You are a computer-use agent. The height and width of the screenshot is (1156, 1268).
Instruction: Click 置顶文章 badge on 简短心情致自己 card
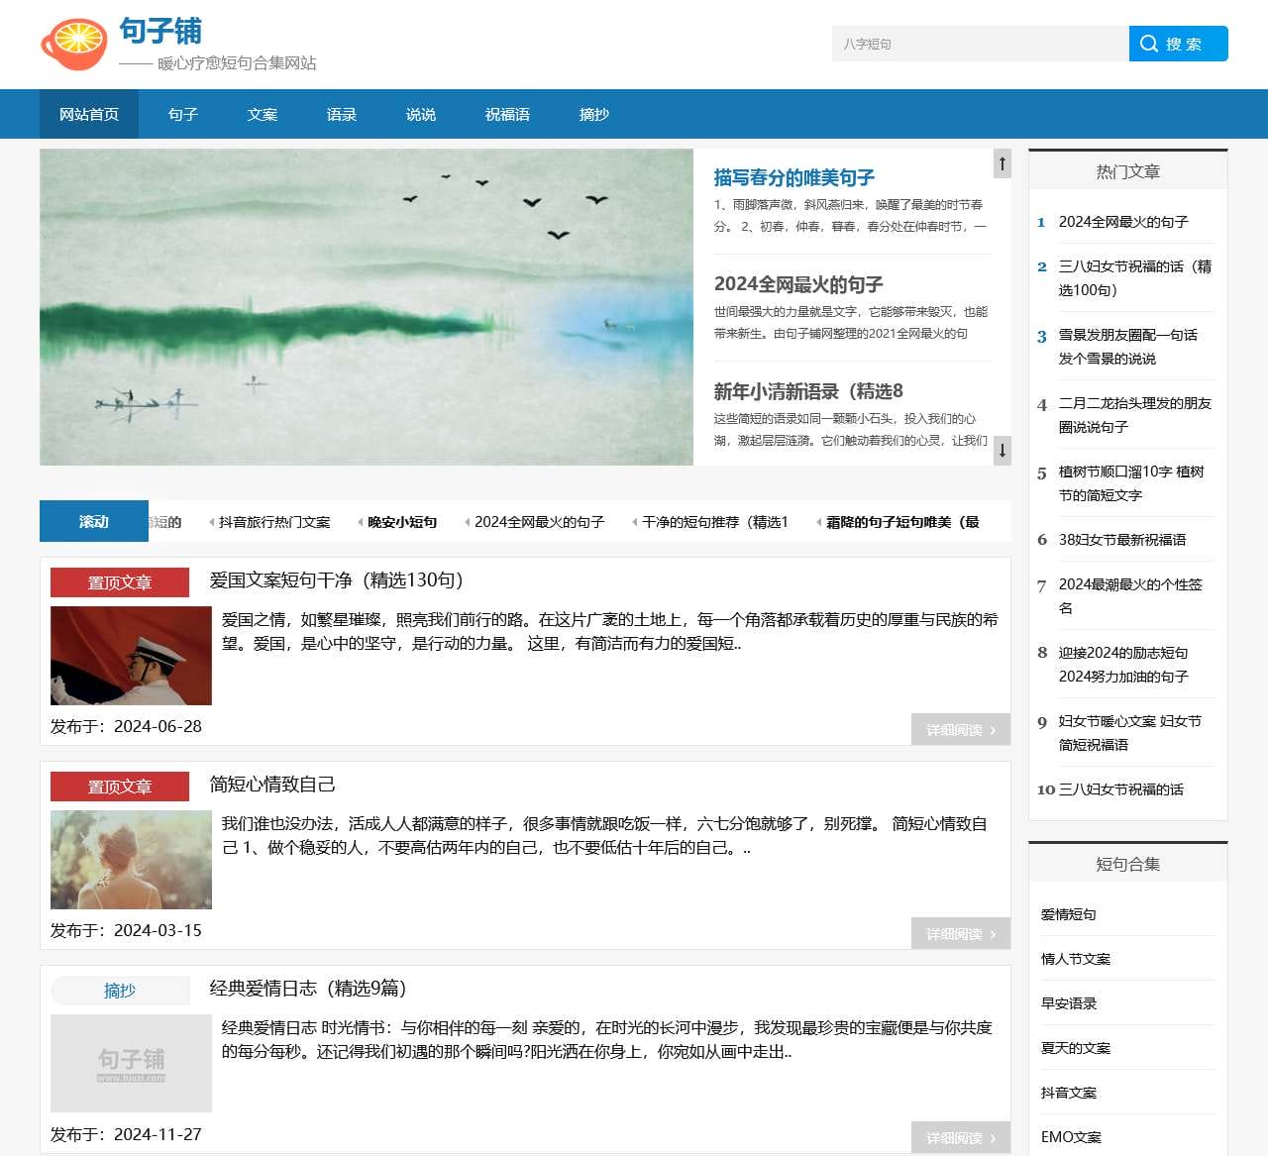(x=120, y=787)
